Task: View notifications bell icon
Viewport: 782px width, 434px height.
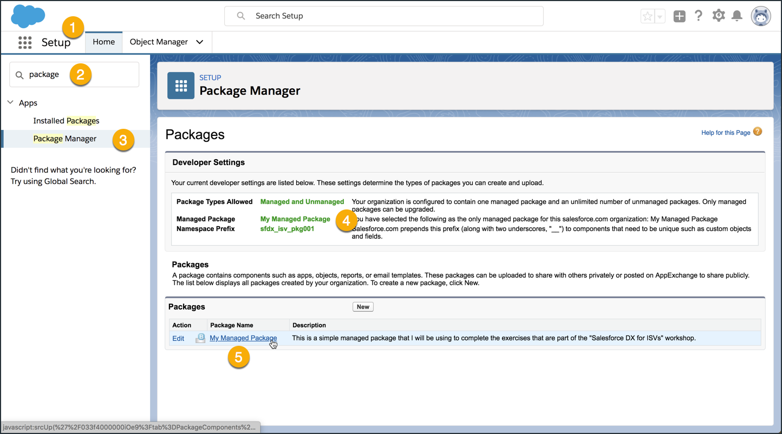Action: 737,16
